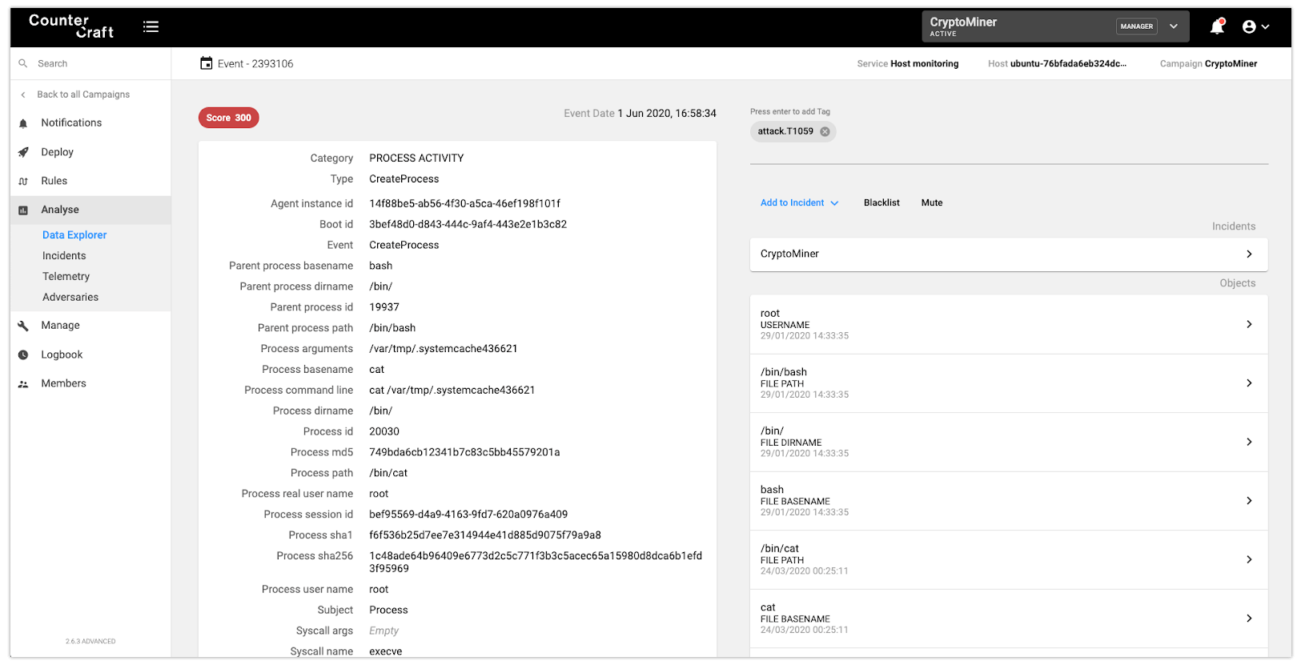Click the Agent instance id value 14f88be5-ab56-4f30-a5ca-46ef198f101f
This screenshot has height=665, width=1301.
click(464, 203)
